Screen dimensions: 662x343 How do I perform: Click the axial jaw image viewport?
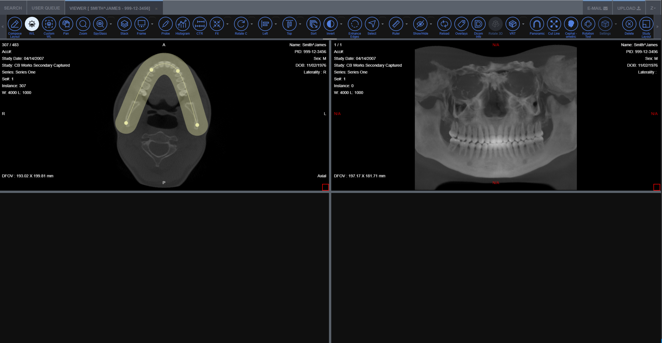[x=164, y=116]
